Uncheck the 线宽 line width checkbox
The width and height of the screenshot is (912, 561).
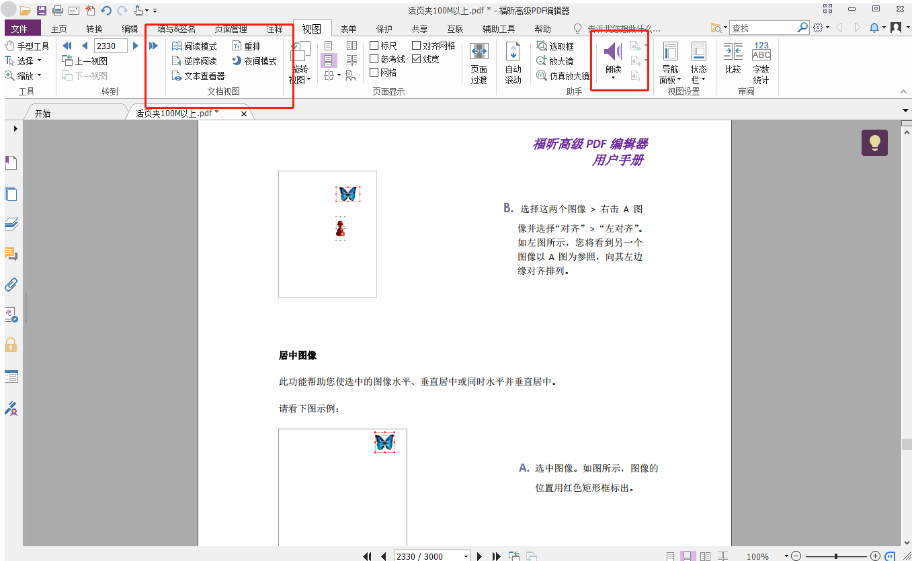tap(417, 59)
